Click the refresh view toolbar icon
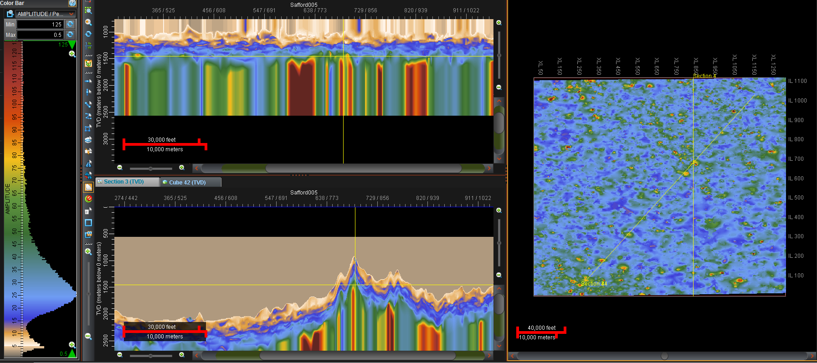 pos(88,34)
